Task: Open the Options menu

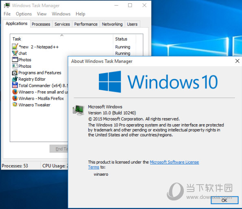Action: pyautogui.click(x=24, y=14)
